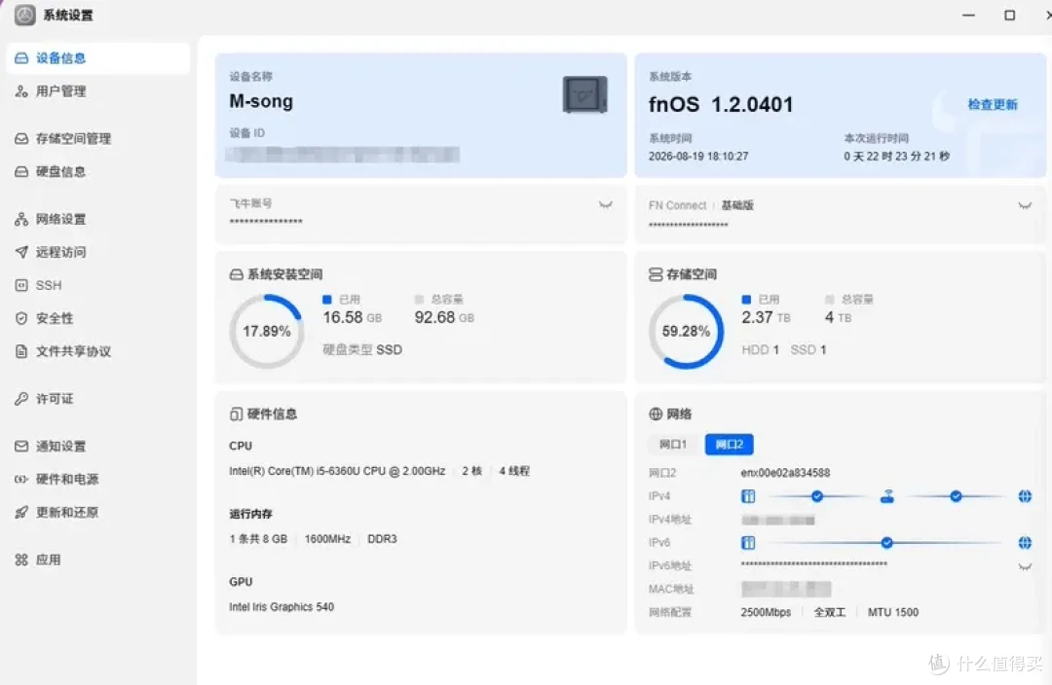Minimize the 系统设置 window
Screen dimensions: 1052x685
968,15
